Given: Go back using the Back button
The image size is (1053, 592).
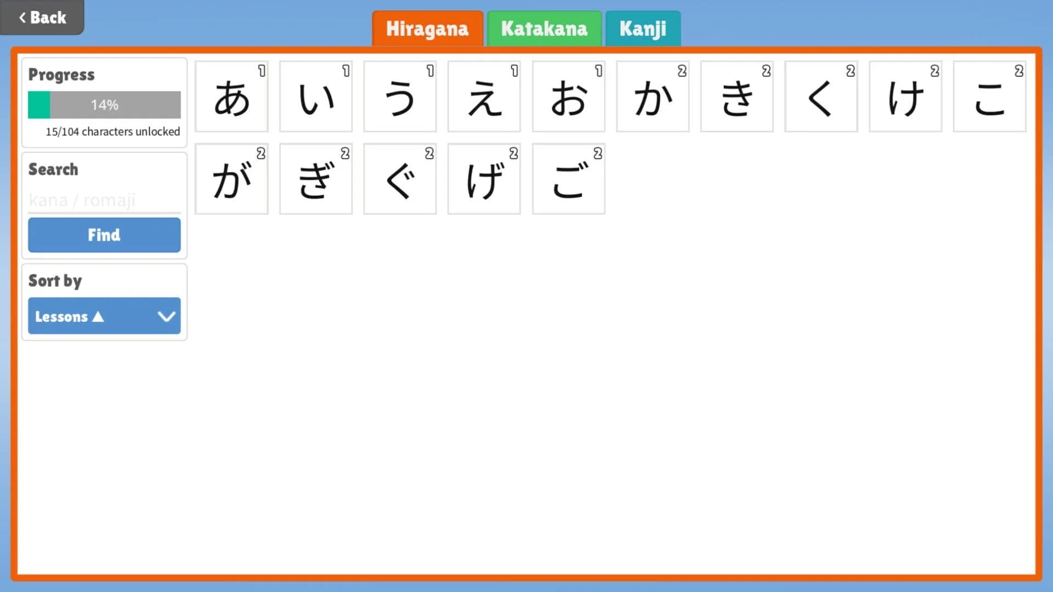Looking at the screenshot, I should pos(42,18).
